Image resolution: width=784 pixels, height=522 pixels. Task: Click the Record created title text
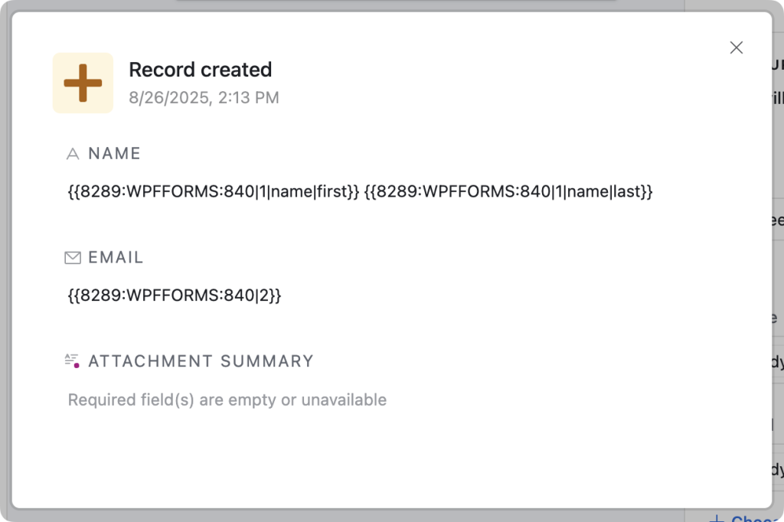201,70
